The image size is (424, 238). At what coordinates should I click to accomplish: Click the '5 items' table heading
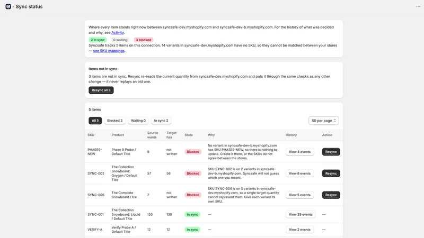(x=95, y=109)
